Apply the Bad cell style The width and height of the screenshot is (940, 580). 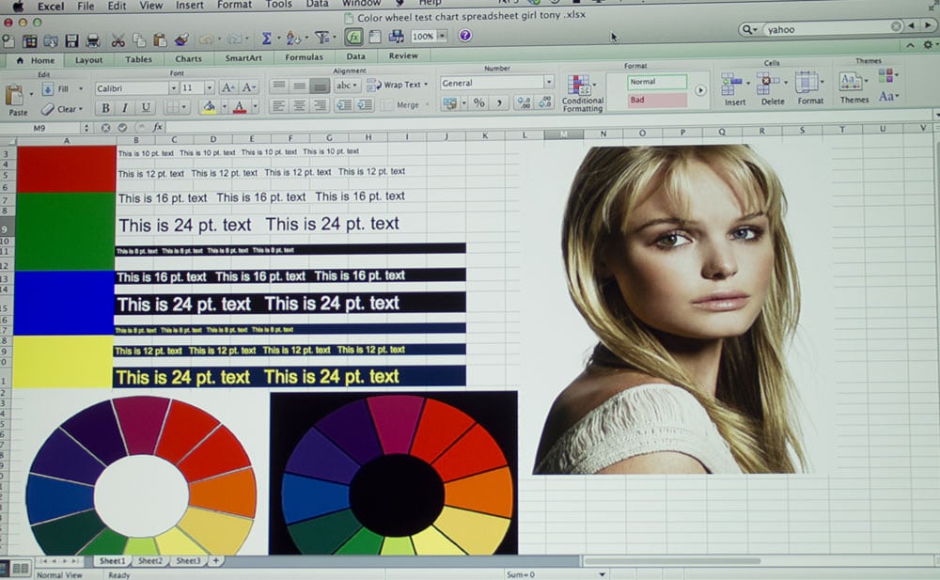[x=657, y=100]
